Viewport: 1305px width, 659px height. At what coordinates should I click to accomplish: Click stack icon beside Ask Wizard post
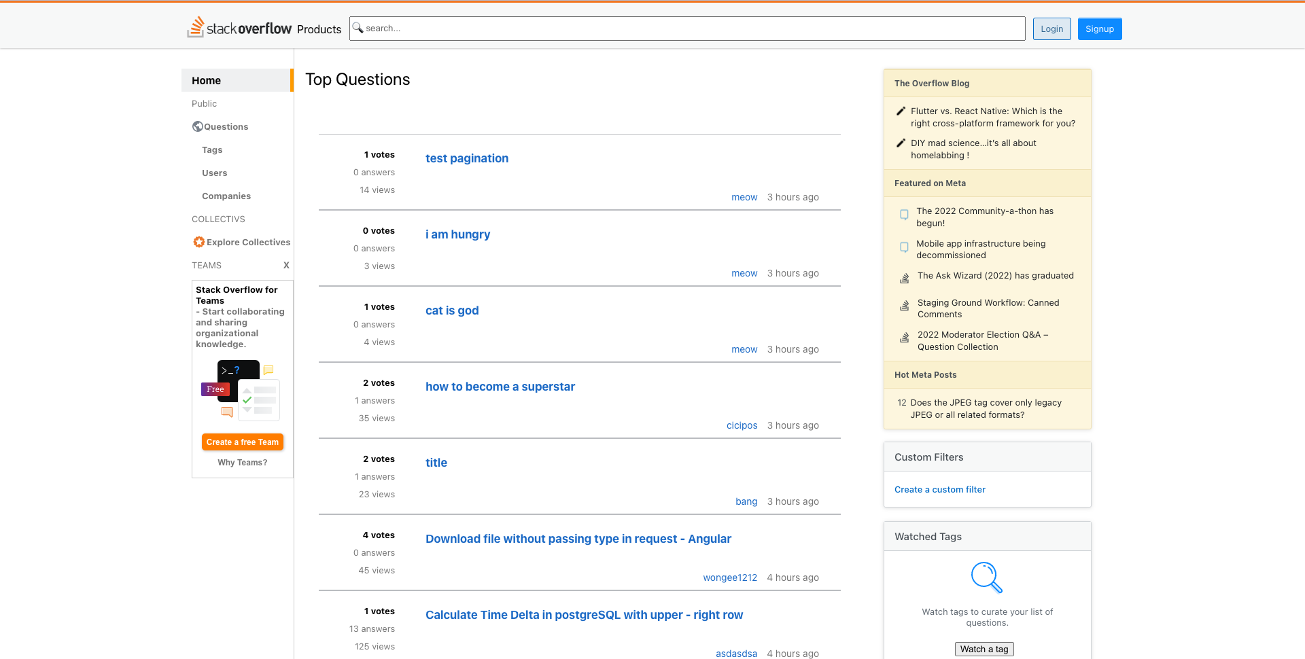(905, 278)
